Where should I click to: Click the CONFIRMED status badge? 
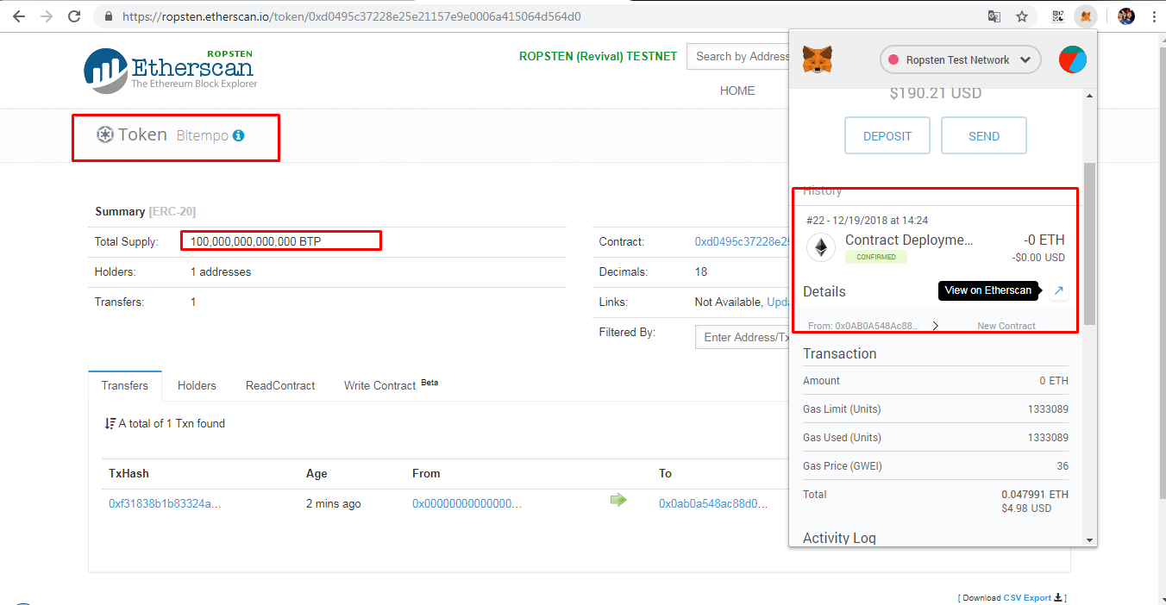click(876, 257)
